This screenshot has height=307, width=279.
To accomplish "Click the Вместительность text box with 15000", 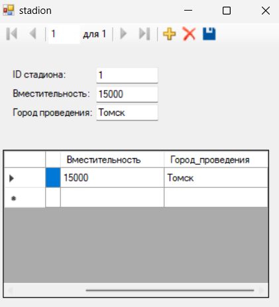I will point(127,94).
